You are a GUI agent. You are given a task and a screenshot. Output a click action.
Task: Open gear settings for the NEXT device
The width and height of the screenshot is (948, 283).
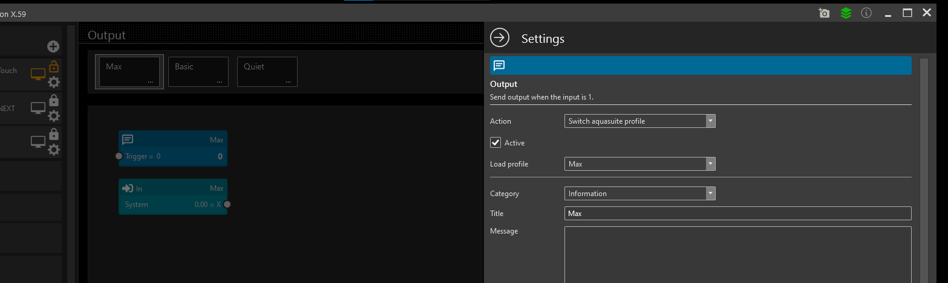[54, 116]
